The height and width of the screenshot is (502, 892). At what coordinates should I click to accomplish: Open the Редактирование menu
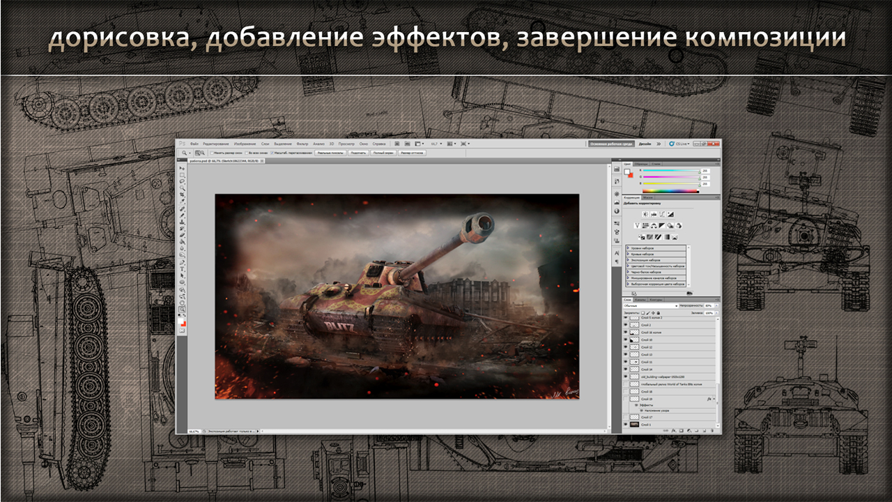coord(216,144)
